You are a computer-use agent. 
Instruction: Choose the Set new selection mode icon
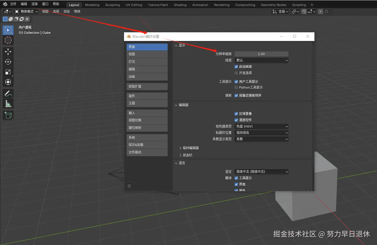tap(5, 19)
